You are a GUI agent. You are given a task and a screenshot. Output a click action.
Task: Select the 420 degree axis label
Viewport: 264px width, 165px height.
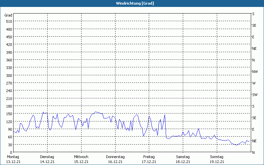(x=9, y=45)
